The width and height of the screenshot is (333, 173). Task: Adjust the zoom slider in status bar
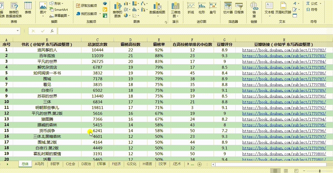320,171
